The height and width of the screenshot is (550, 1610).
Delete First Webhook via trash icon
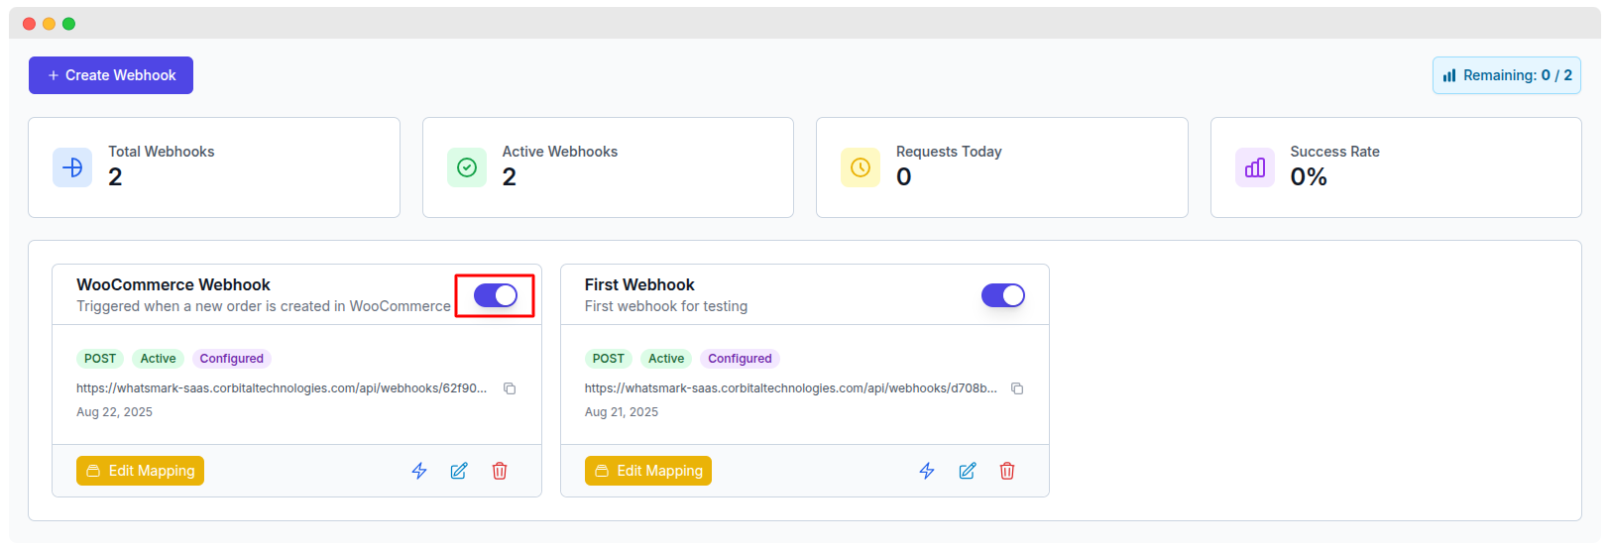[1007, 471]
